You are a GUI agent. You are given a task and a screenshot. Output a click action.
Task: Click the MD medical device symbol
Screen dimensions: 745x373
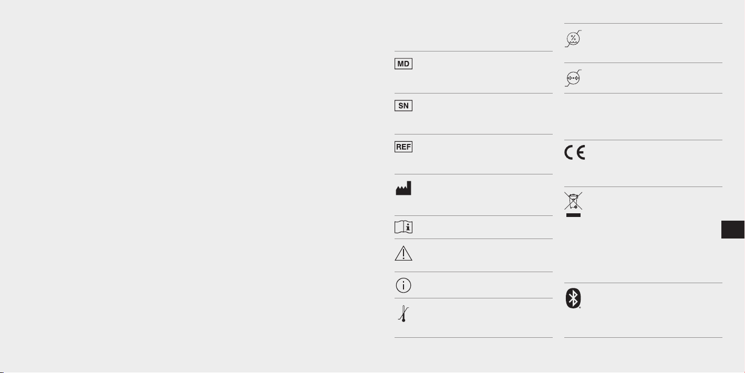pyautogui.click(x=403, y=64)
